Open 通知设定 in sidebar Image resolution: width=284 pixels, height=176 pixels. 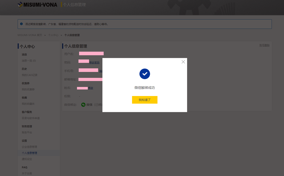coord(27,159)
